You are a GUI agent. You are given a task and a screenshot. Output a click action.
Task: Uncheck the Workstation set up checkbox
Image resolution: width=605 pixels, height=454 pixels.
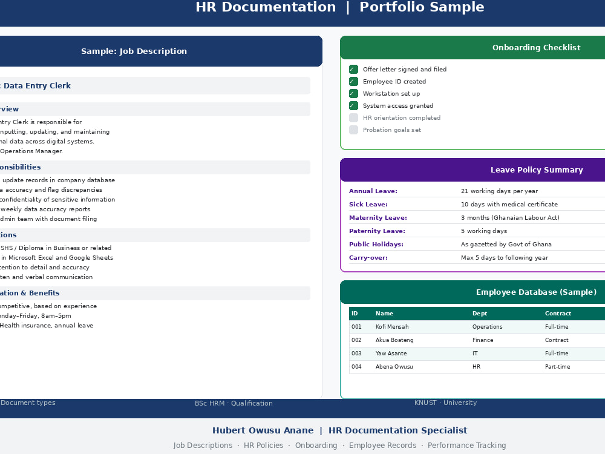pyautogui.click(x=353, y=93)
